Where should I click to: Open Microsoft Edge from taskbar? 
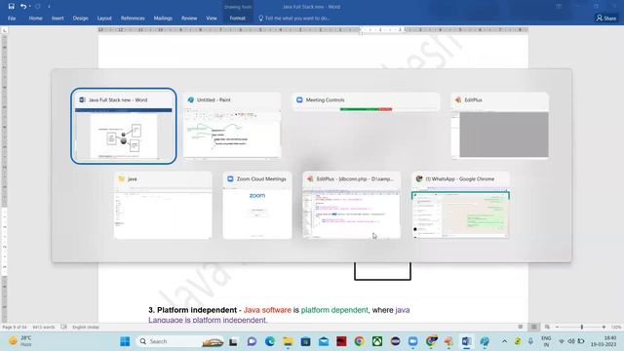coord(270,341)
